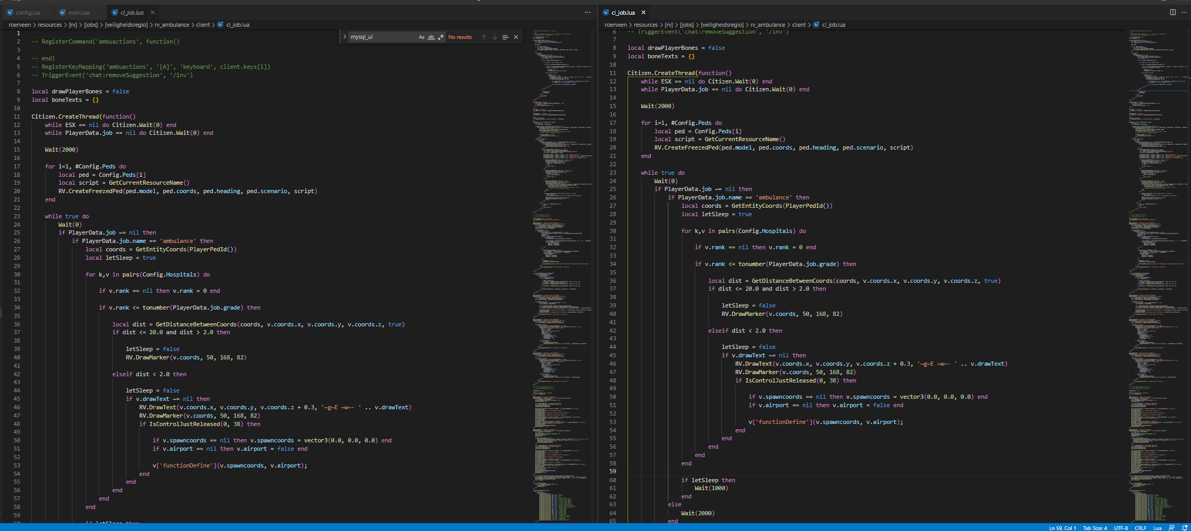Expand the replace field in find widget
The image size is (1191, 531).
[x=345, y=37]
